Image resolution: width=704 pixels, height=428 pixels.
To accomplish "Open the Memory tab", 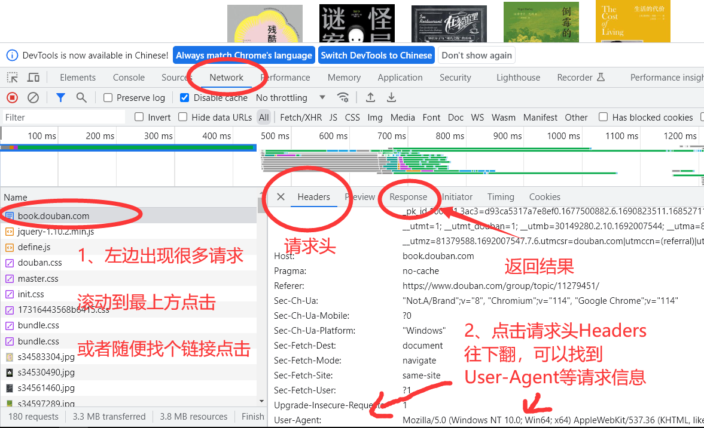I will [344, 78].
